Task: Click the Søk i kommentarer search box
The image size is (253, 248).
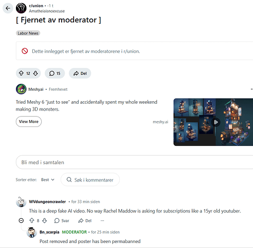Action: click(90, 180)
